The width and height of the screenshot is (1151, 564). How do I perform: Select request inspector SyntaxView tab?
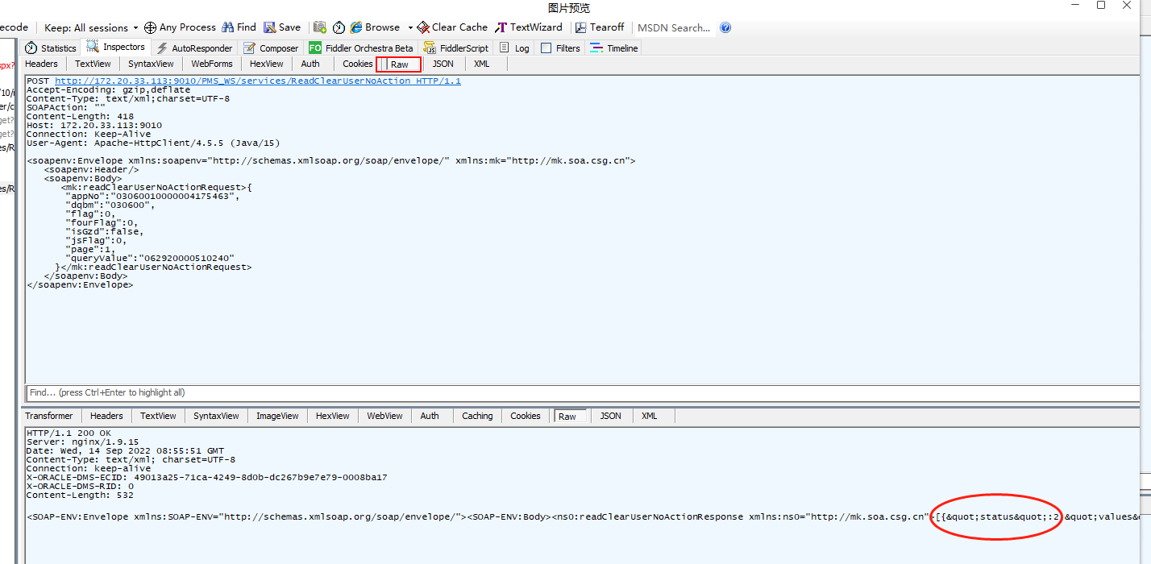(x=151, y=64)
